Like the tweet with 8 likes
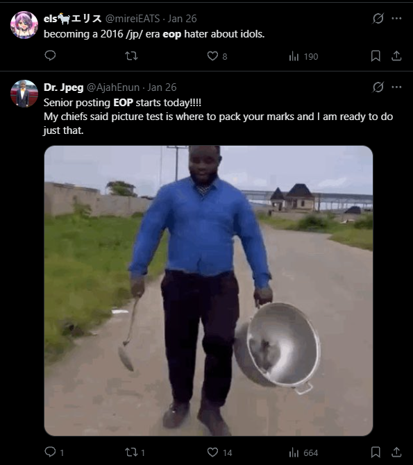The image size is (413, 465). coord(217,56)
